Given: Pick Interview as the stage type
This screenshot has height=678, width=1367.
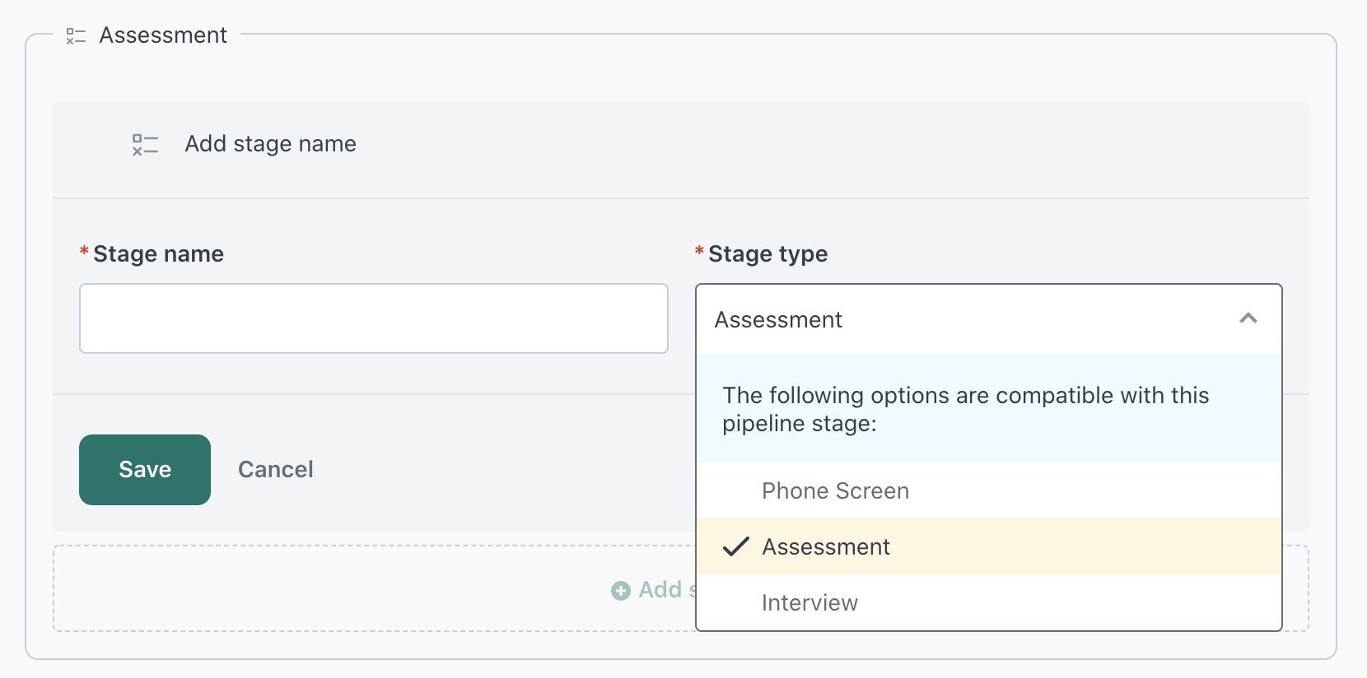Looking at the screenshot, I should point(989,602).
